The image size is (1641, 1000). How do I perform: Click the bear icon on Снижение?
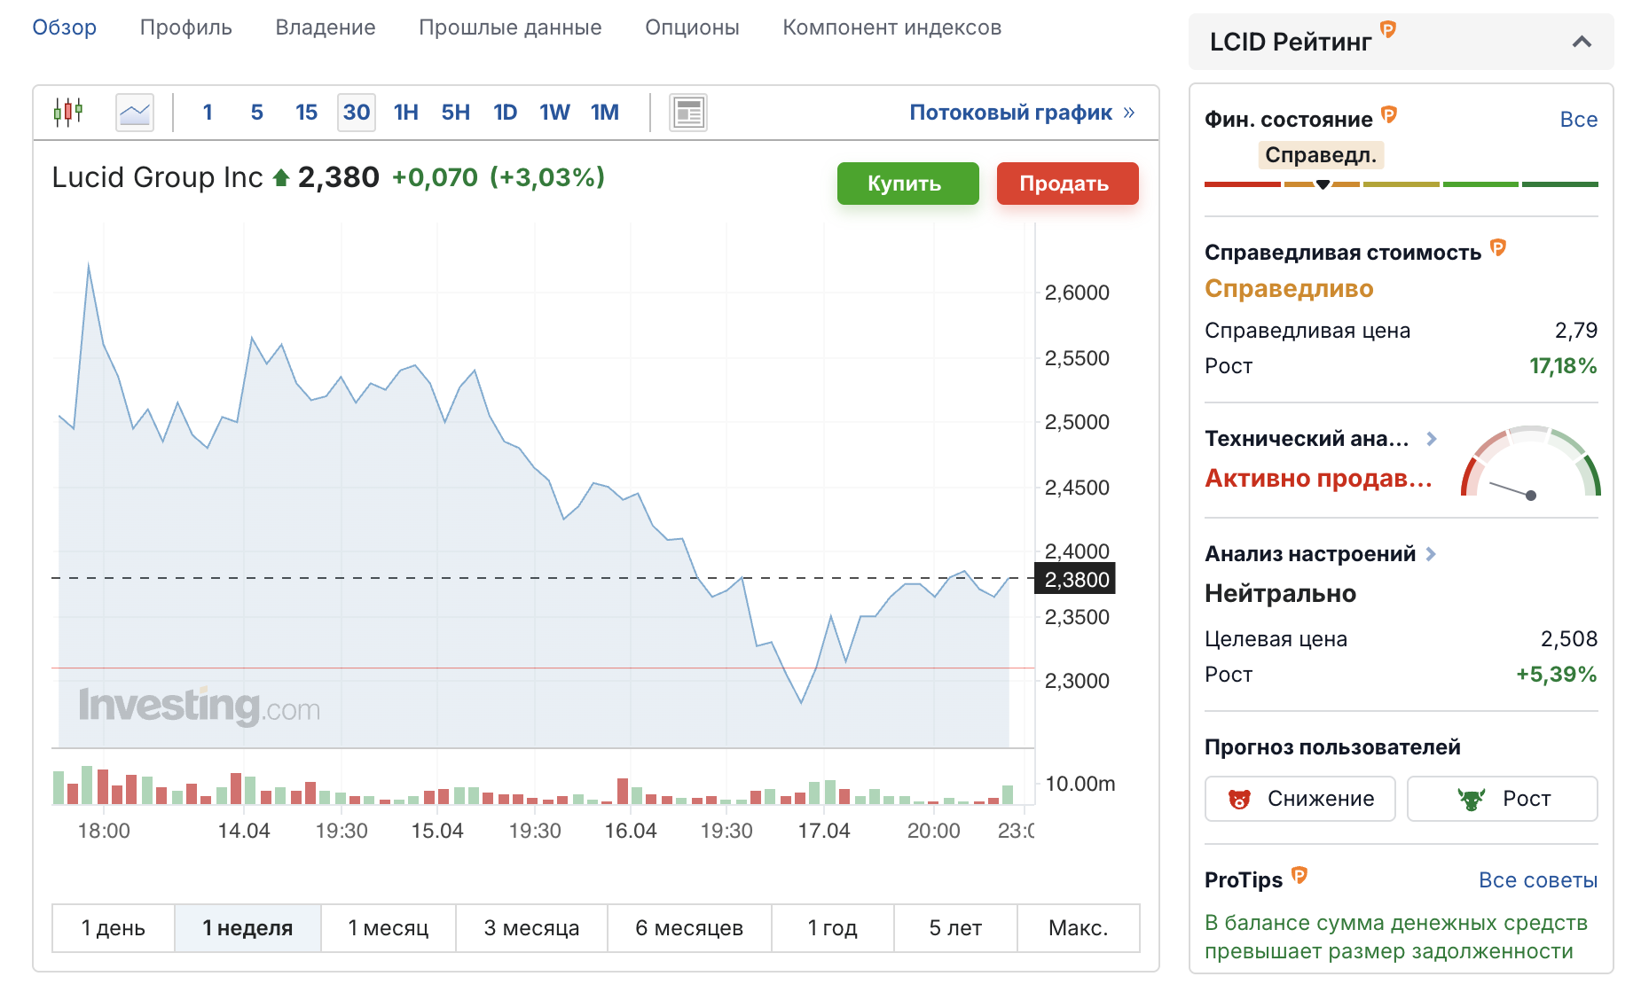coord(1239,799)
